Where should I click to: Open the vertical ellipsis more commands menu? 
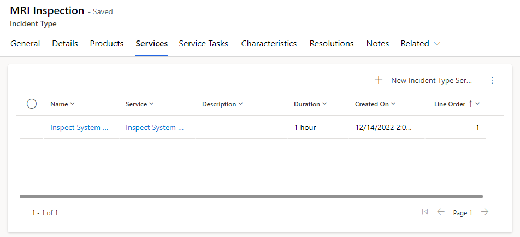[492, 80]
